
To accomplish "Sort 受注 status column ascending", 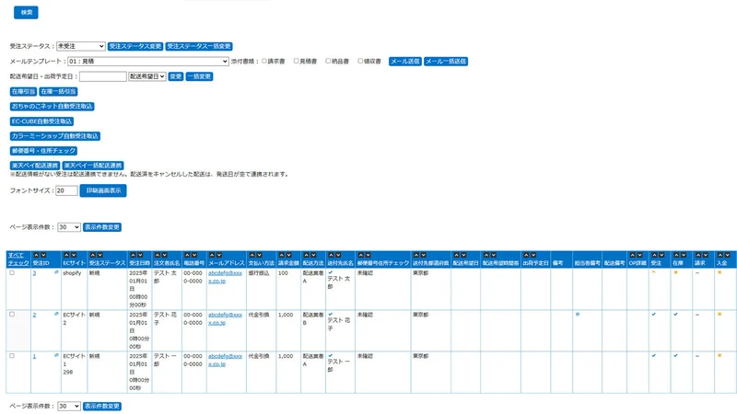I will [654, 255].
